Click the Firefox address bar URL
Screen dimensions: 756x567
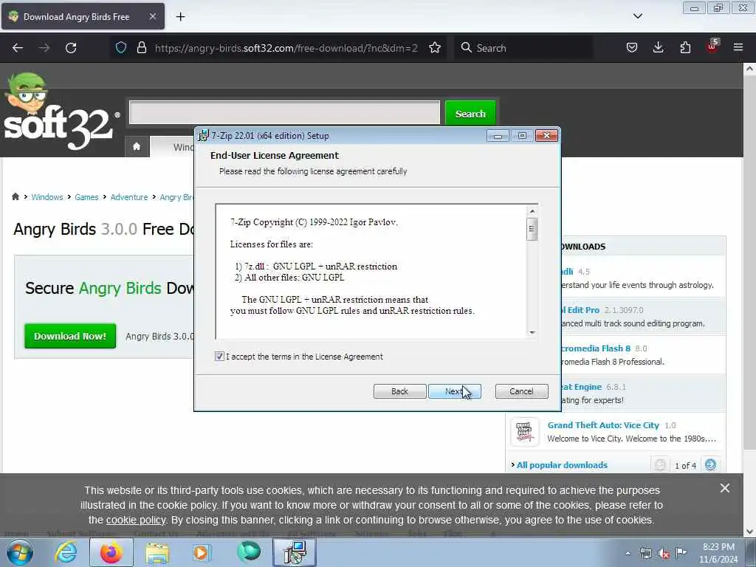(286, 48)
